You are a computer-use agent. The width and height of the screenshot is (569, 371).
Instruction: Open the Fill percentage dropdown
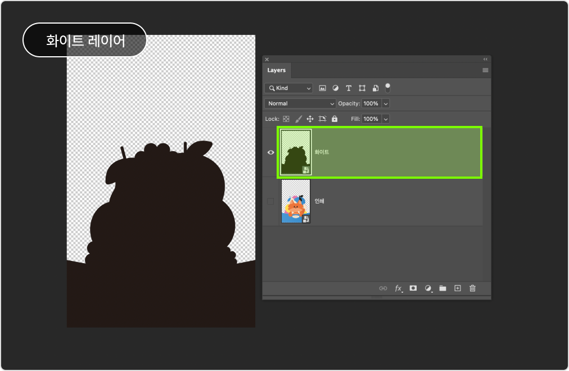click(385, 119)
